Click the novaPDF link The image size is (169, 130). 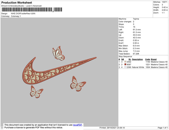[77, 125]
